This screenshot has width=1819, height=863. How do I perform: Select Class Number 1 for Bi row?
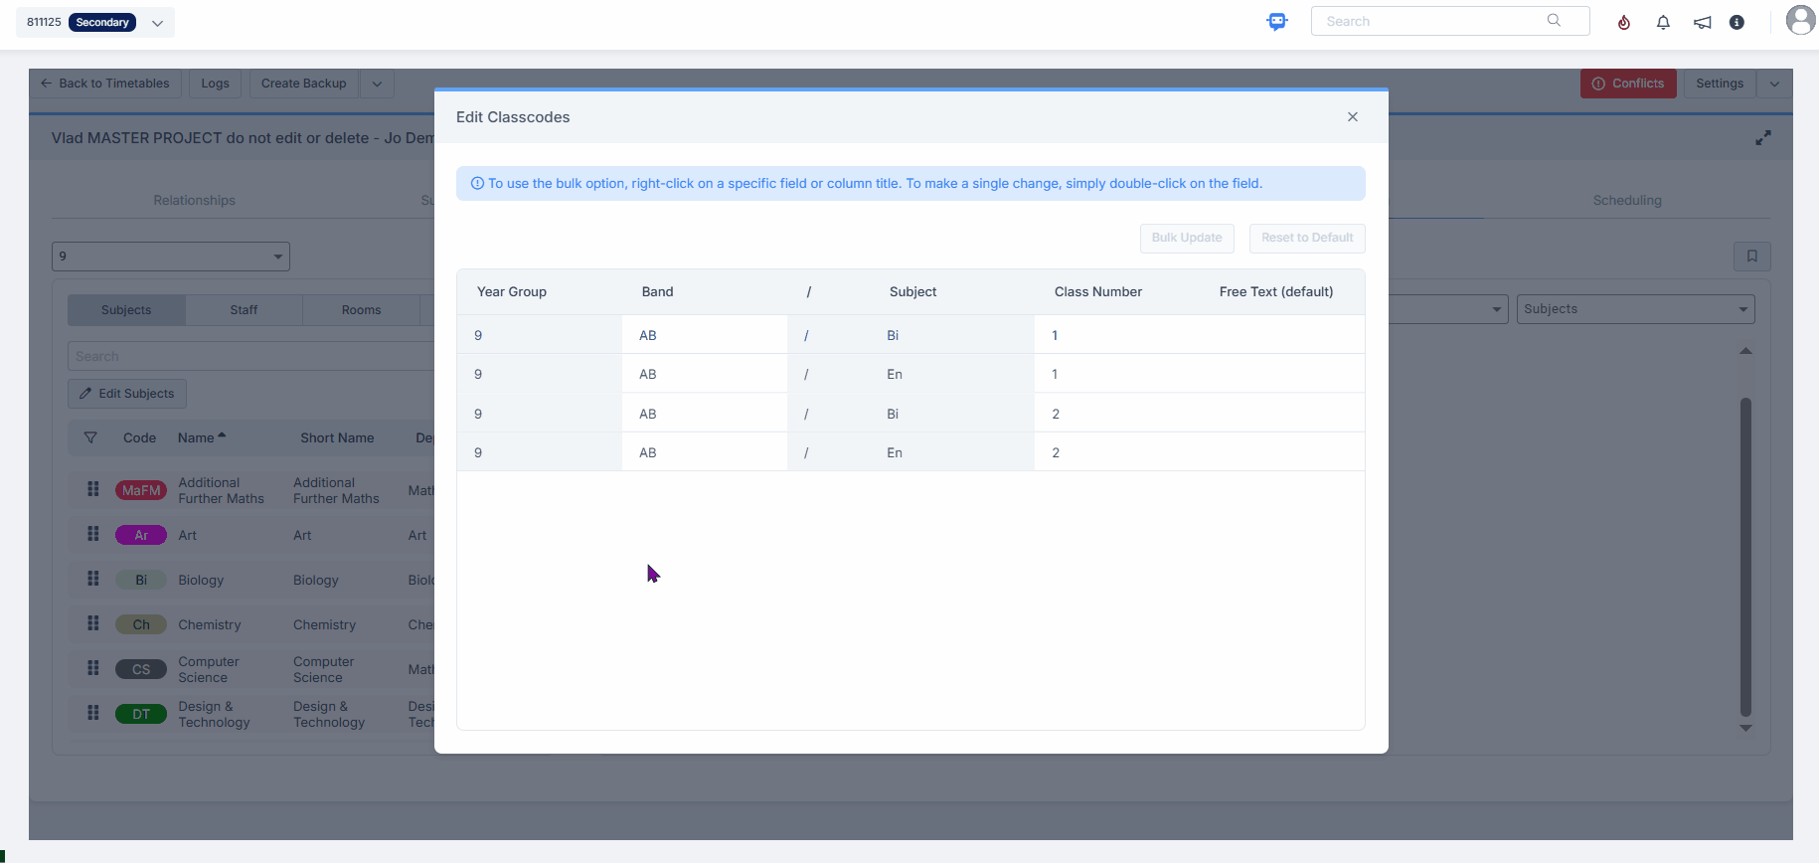pyautogui.click(x=1055, y=336)
